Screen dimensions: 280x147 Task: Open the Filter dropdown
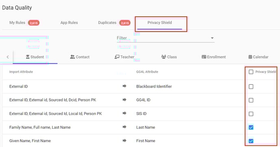point(166,38)
